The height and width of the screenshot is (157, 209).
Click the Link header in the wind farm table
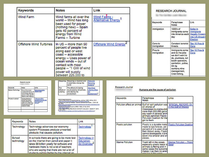coord(111,10)
